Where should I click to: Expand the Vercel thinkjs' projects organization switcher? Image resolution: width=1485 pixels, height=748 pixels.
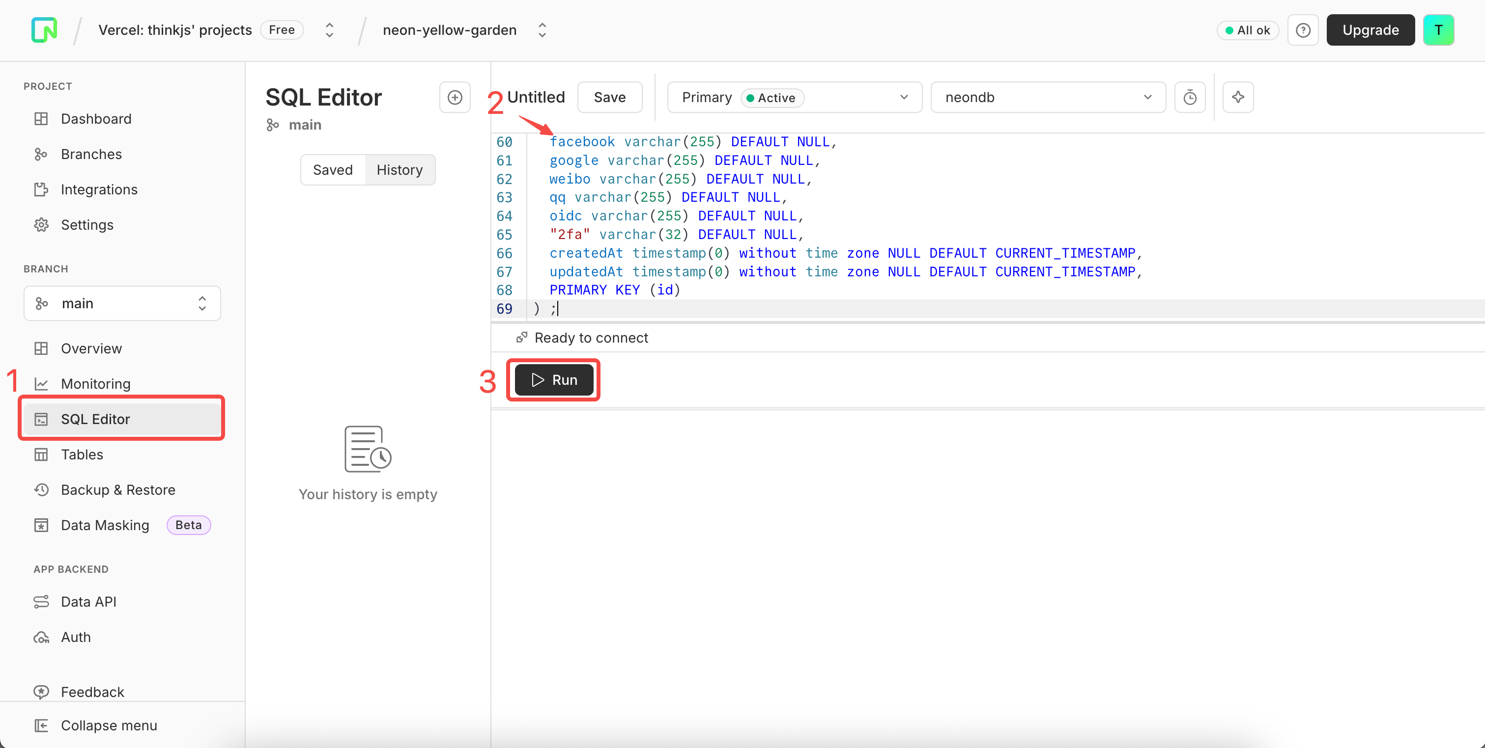tap(329, 30)
